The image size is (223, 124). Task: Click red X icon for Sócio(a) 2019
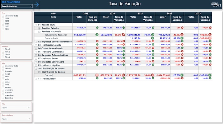[x=97, y=75]
